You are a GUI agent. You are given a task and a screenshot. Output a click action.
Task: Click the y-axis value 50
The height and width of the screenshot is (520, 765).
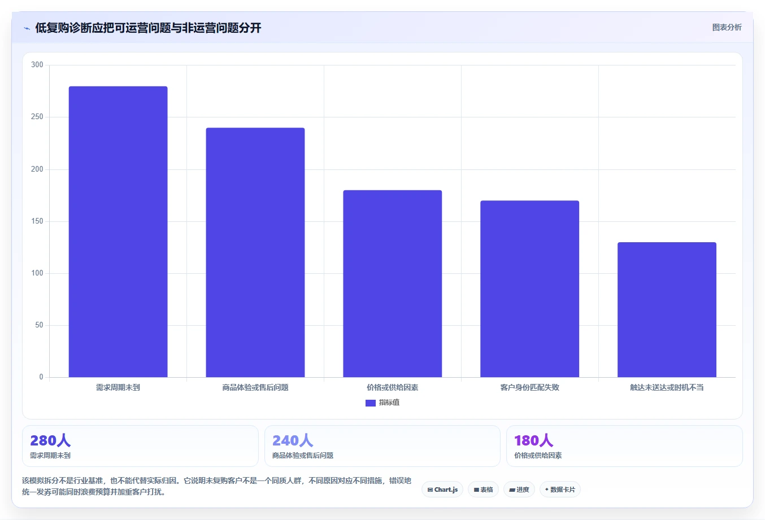[39, 325]
